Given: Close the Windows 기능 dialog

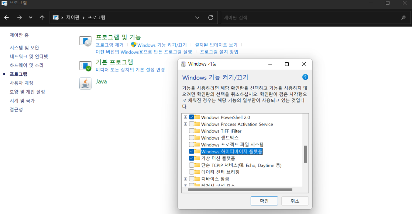Looking at the screenshot, I should (304, 64).
